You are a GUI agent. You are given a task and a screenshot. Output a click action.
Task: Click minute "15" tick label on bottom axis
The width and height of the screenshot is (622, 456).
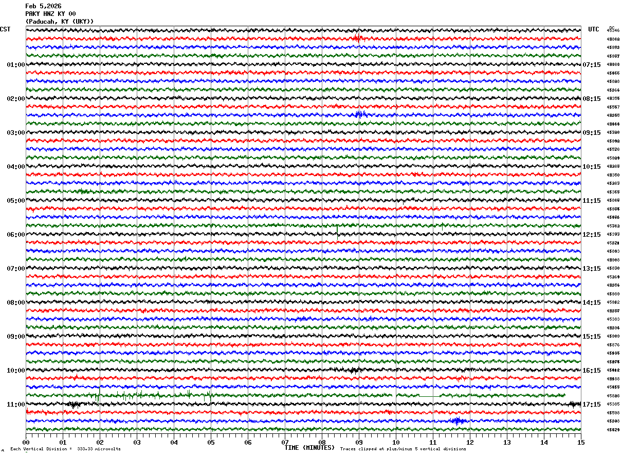[580, 442]
